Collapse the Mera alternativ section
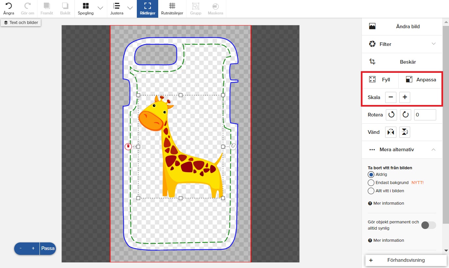The height and width of the screenshot is (268, 449). (x=402, y=150)
